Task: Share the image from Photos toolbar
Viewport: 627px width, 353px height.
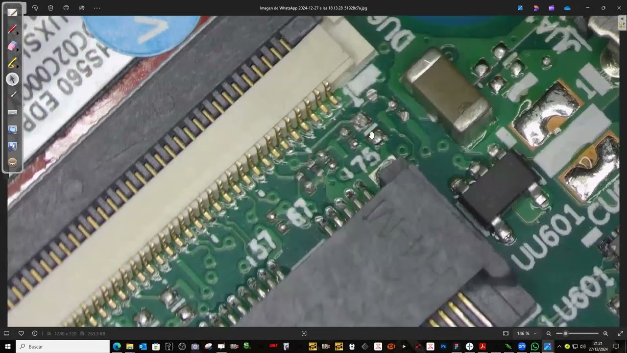Action: (x=82, y=8)
